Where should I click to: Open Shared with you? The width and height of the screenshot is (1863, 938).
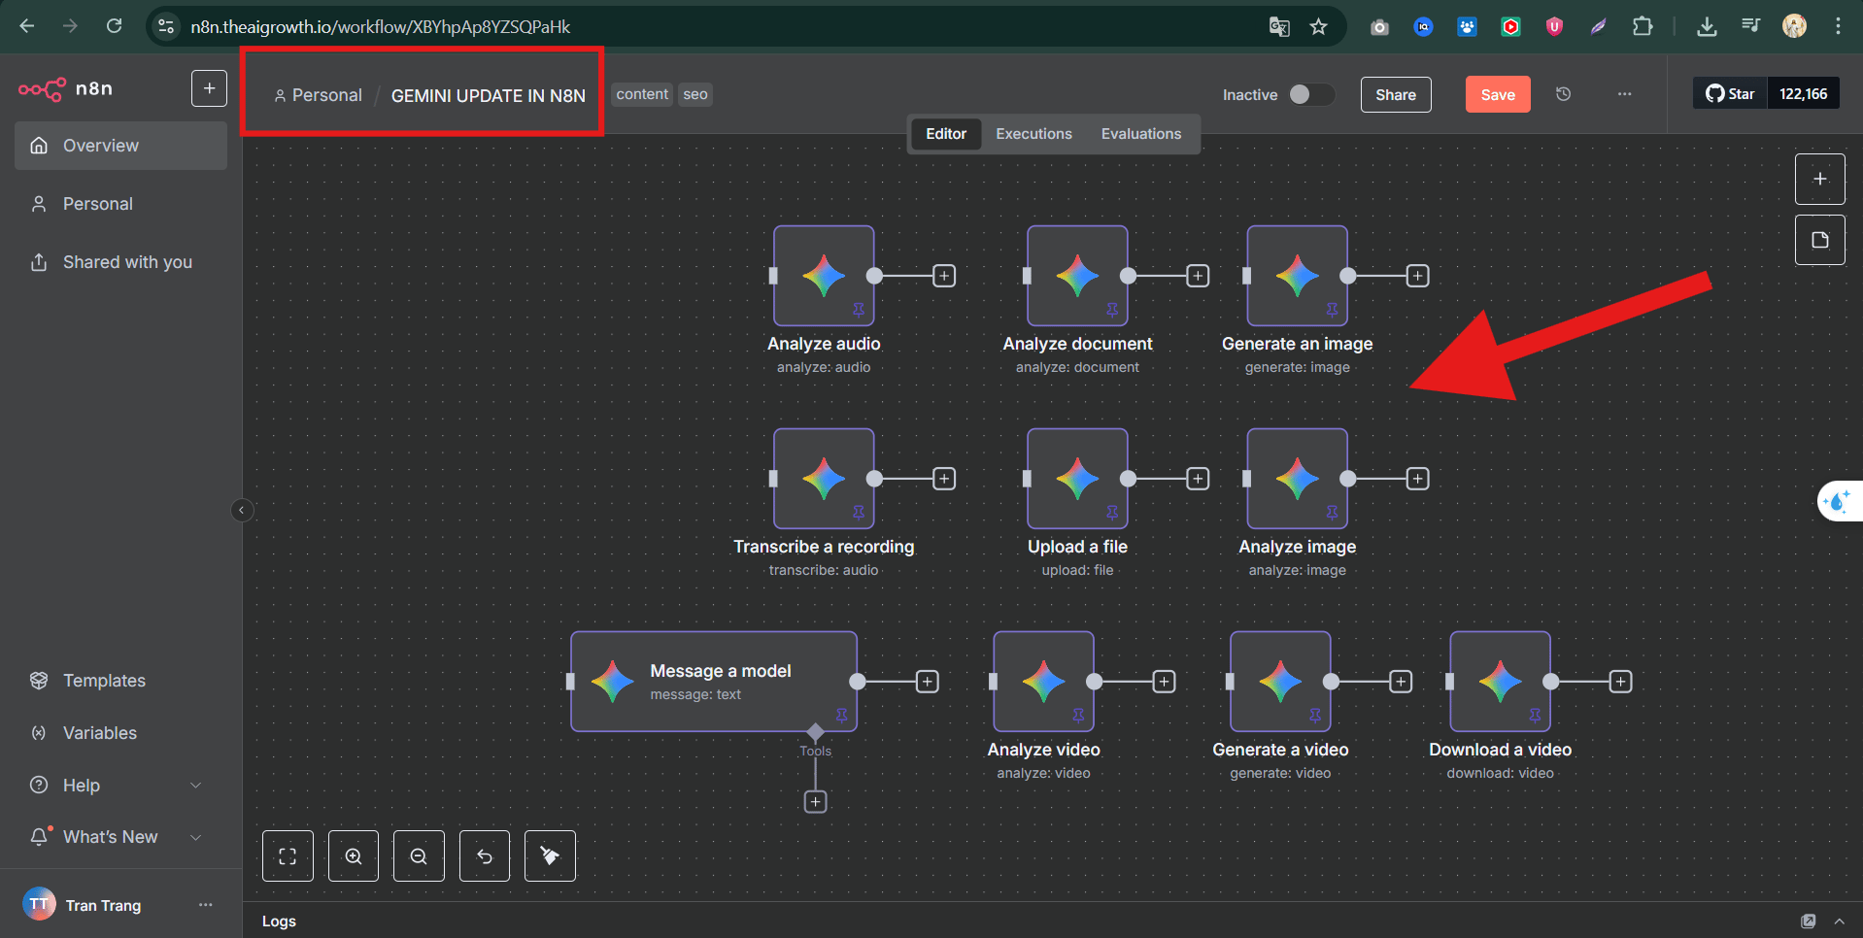pyautogui.click(x=120, y=262)
